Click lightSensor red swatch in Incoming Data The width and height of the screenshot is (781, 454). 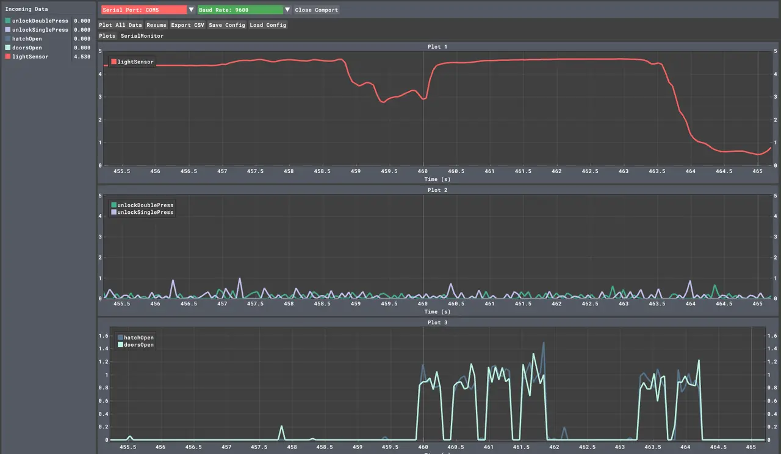[x=7, y=57]
